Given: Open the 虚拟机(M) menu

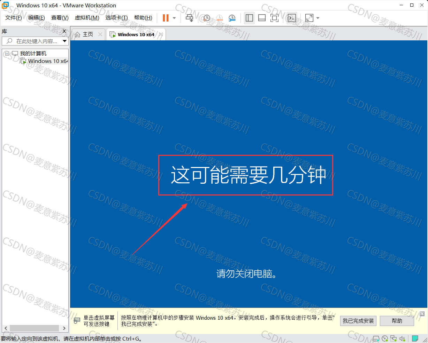Looking at the screenshot, I should coord(87,18).
